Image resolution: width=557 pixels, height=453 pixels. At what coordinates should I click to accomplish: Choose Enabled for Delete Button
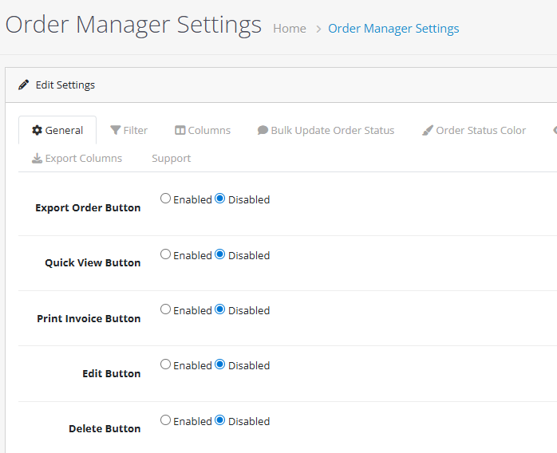166,420
